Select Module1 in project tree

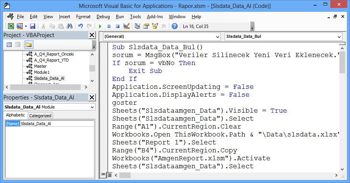pyautogui.click(x=42, y=72)
